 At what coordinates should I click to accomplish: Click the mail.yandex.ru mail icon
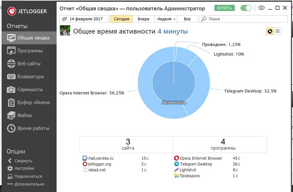click(85, 158)
